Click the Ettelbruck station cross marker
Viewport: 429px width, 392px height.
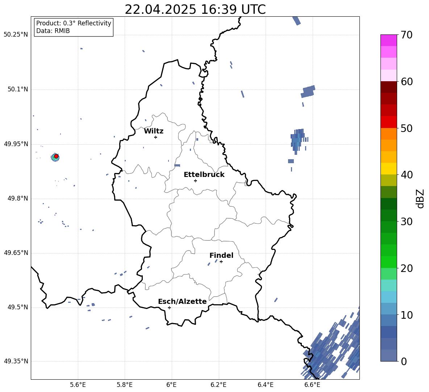point(195,181)
